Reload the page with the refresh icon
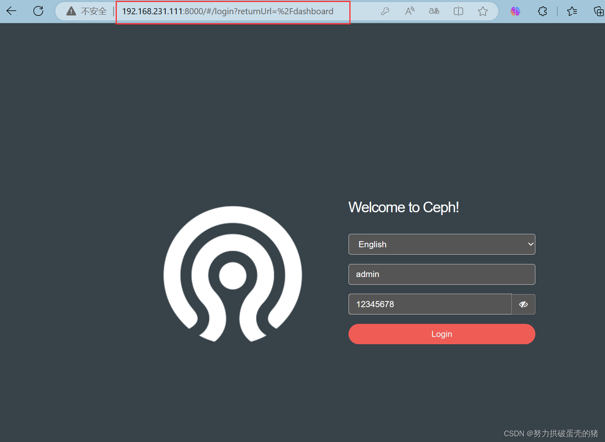The width and height of the screenshot is (605, 442). point(38,11)
